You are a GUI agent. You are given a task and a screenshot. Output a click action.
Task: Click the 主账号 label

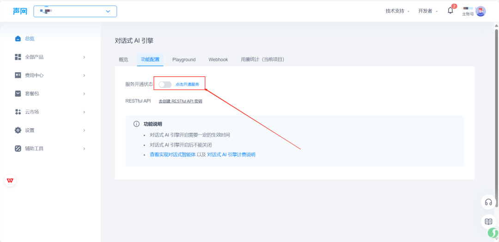coord(468,14)
